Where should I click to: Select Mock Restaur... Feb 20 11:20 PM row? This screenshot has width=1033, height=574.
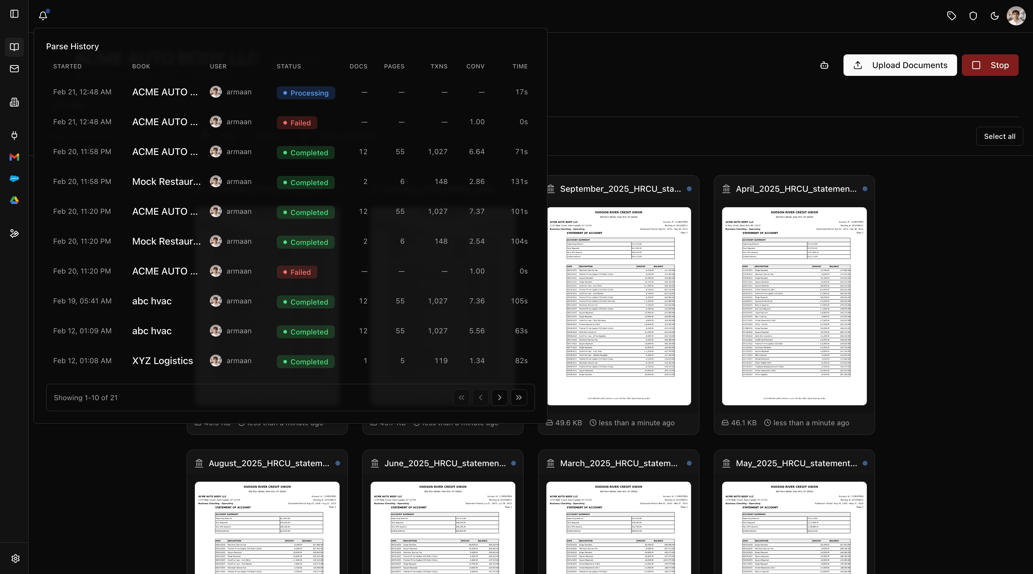290,241
